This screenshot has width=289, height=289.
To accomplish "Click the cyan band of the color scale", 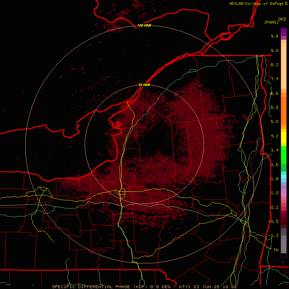I will click(x=284, y=176).
